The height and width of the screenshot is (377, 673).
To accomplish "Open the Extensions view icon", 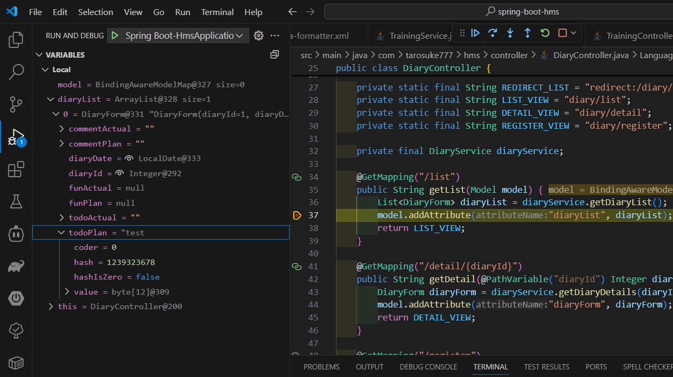I will (16, 169).
